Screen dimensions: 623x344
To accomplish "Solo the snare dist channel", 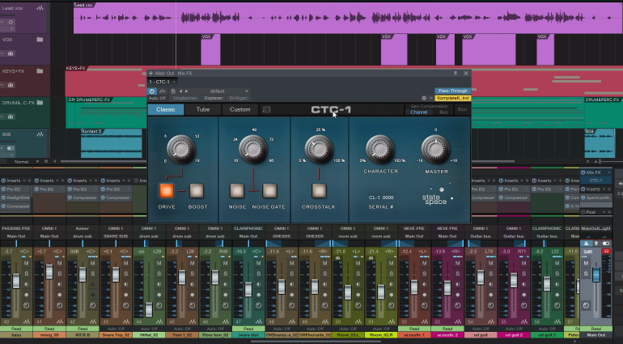I will (259, 274).
